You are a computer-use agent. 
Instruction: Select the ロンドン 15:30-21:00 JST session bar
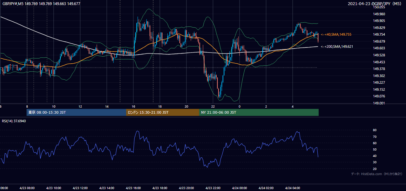pyautogui.click(x=163, y=112)
